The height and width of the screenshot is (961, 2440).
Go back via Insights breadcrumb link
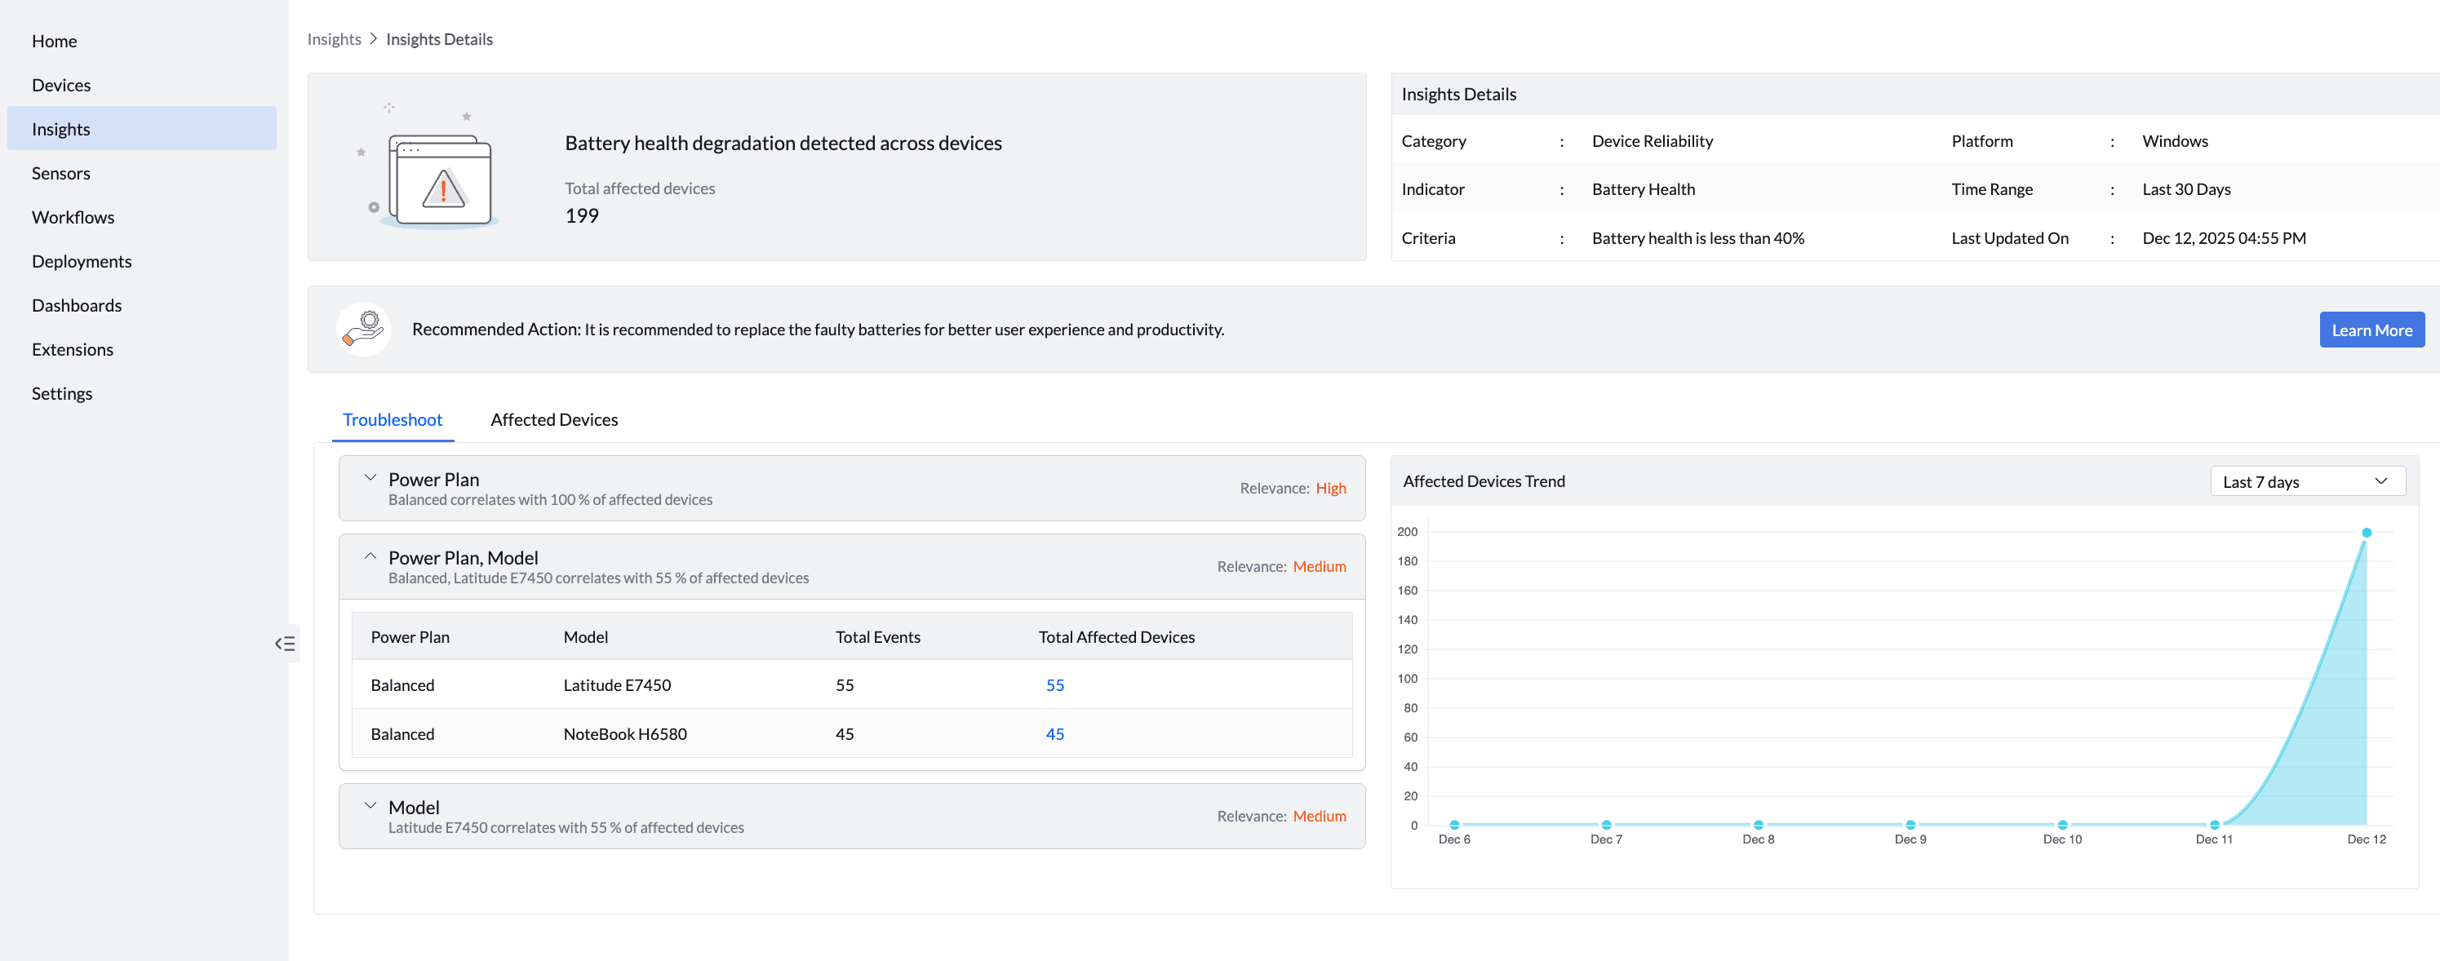pyautogui.click(x=334, y=39)
